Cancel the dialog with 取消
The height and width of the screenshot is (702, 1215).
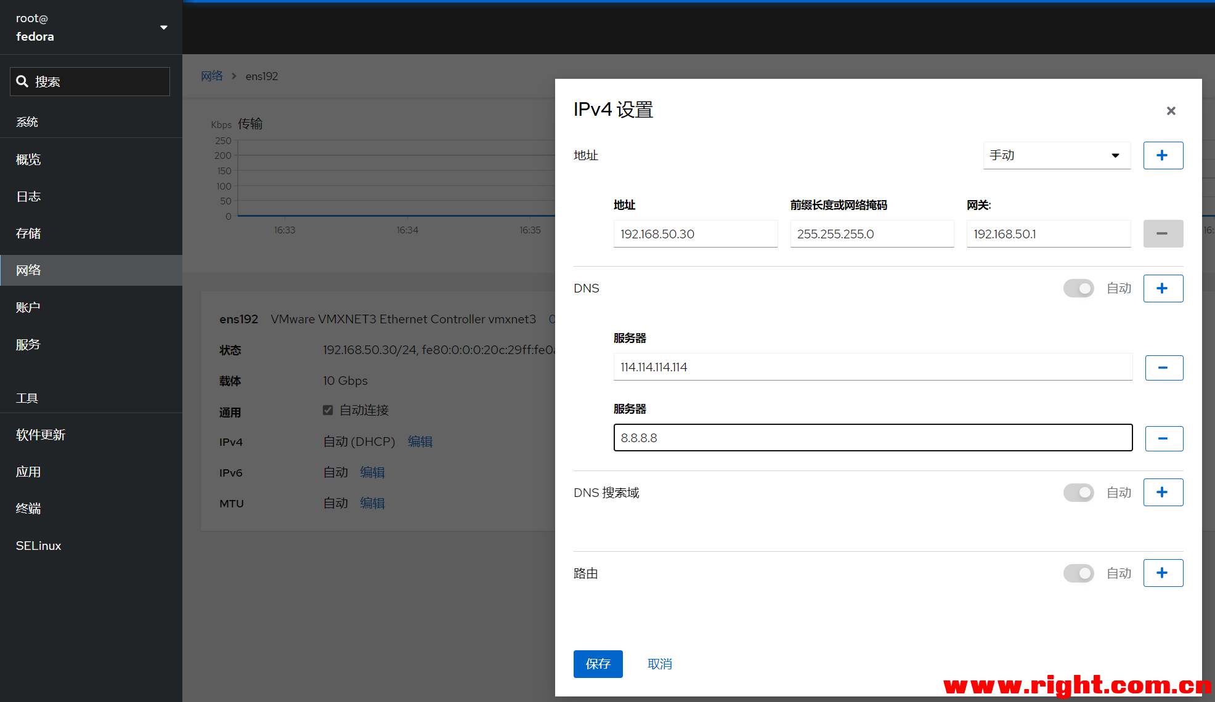(x=659, y=664)
